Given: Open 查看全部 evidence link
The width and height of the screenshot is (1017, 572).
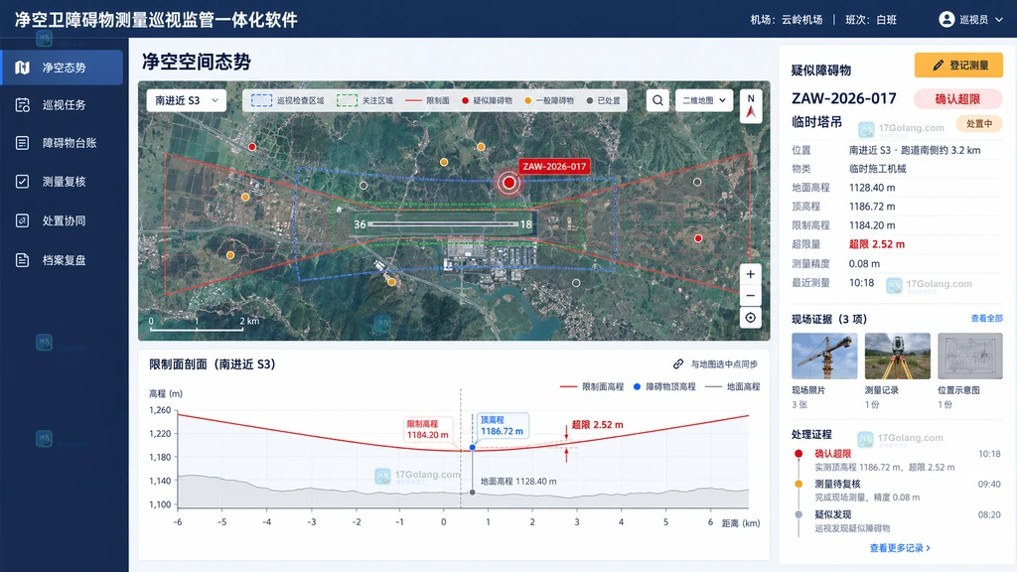Looking at the screenshot, I should [x=986, y=319].
